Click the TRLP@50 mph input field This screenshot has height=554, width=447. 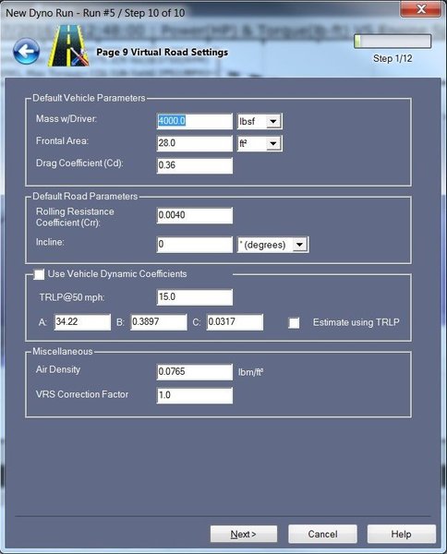pos(195,296)
